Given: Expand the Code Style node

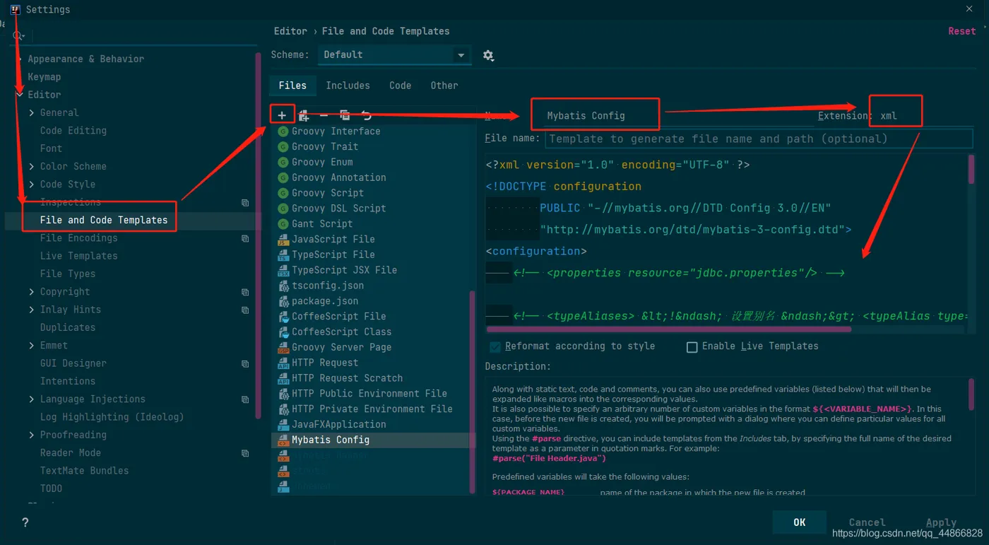Looking at the screenshot, I should pos(32,184).
